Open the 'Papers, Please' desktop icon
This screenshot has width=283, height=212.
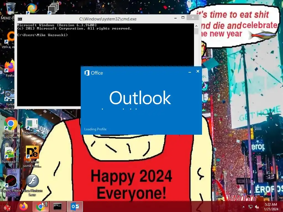coord(11,181)
